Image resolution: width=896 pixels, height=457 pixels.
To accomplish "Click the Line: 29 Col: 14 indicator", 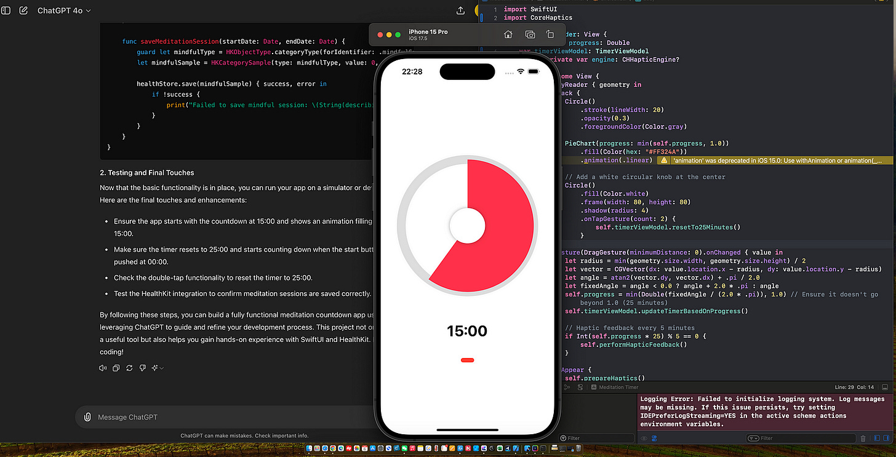I will [x=854, y=387].
